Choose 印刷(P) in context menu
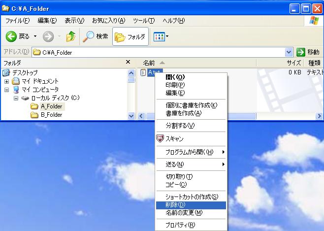The image size is (324, 231). click(x=191, y=85)
